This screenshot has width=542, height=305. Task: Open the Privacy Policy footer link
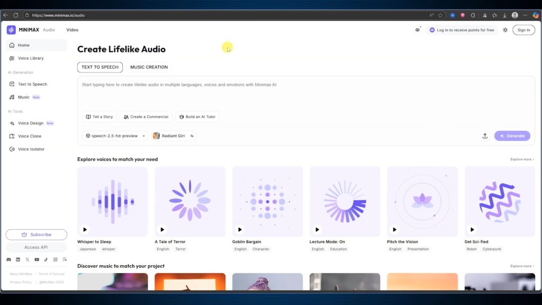click(x=21, y=282)
